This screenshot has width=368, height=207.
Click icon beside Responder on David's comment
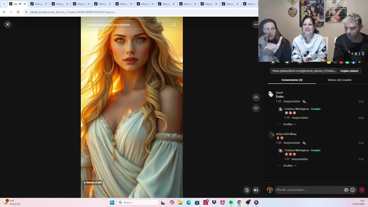pos(304,101)
